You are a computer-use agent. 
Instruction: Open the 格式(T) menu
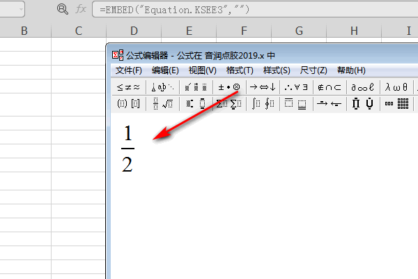[x=240, y=70]
